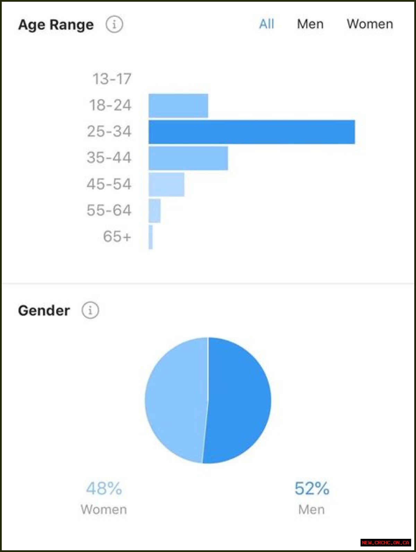Tap the 55-64 age bar
The image size is (416, 552).
click(x=155, y=210)
